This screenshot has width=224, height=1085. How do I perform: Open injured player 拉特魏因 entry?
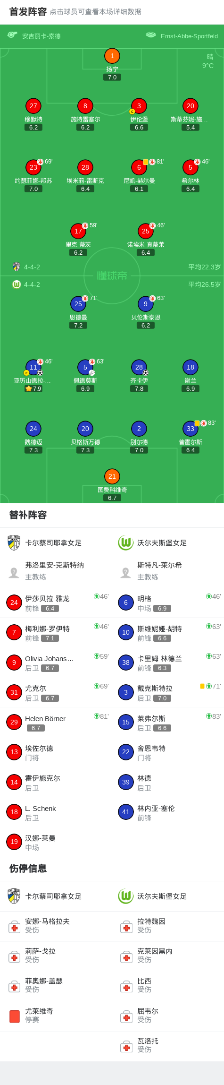168,926
